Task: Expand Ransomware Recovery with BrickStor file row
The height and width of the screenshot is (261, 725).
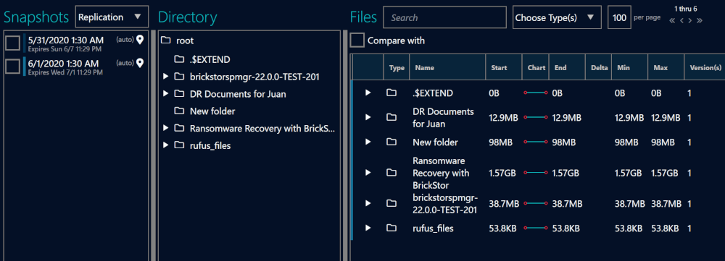Action: click(368, 173)
